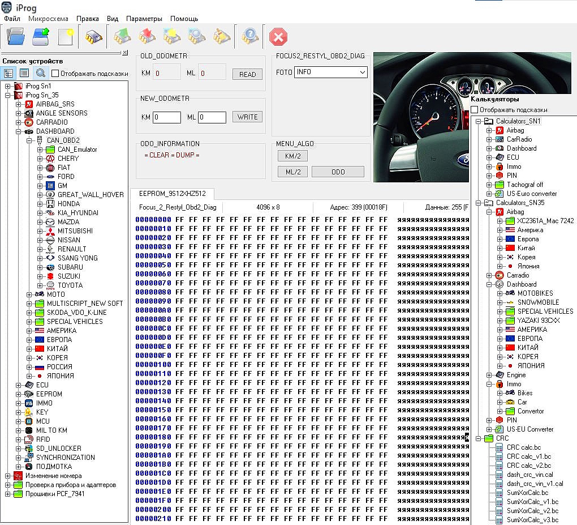The width and height of the screenshot is (577, 525).
Task: Click the chip help question mark icon
Action: [249, 37]
